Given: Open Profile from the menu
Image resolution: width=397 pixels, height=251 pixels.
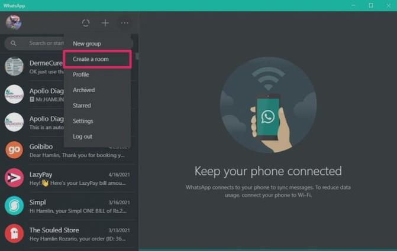Looking at the screenshot, I should (x=97, y=74).
